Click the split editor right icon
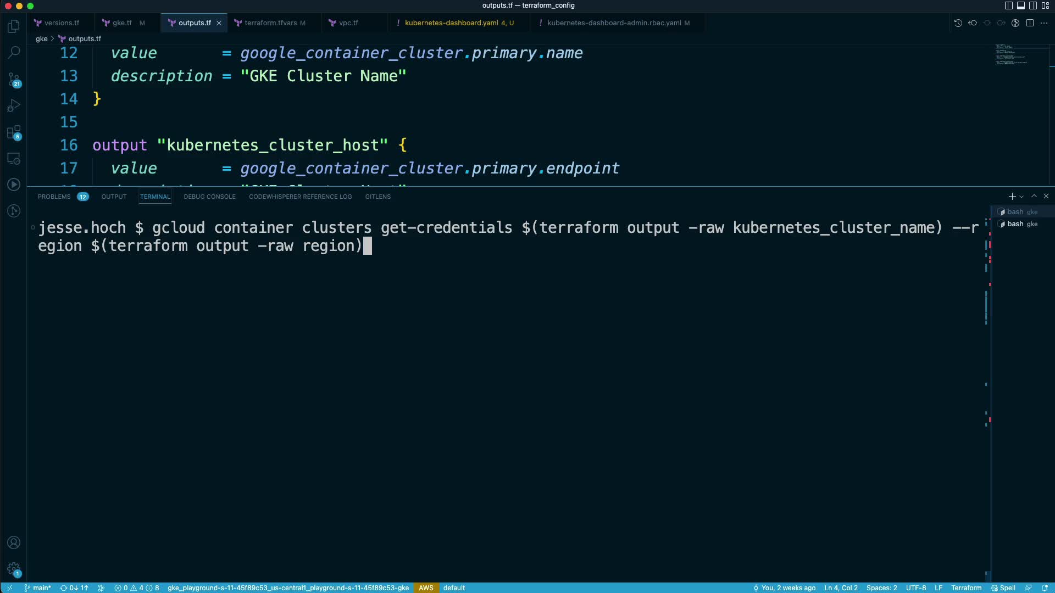Viewport: 1055px width, 593px height. 1030,23
